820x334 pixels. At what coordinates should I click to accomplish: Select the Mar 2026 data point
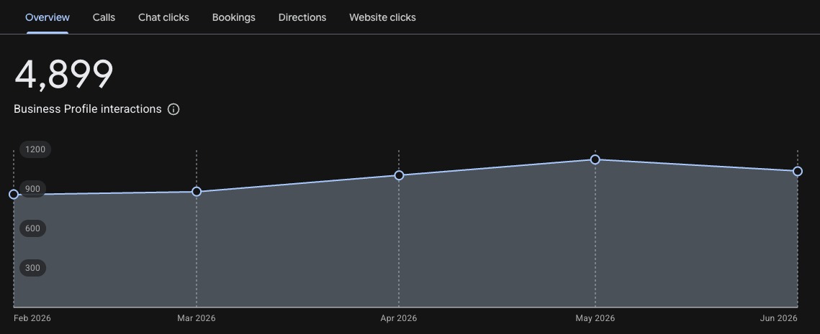[x=197, y=192]
